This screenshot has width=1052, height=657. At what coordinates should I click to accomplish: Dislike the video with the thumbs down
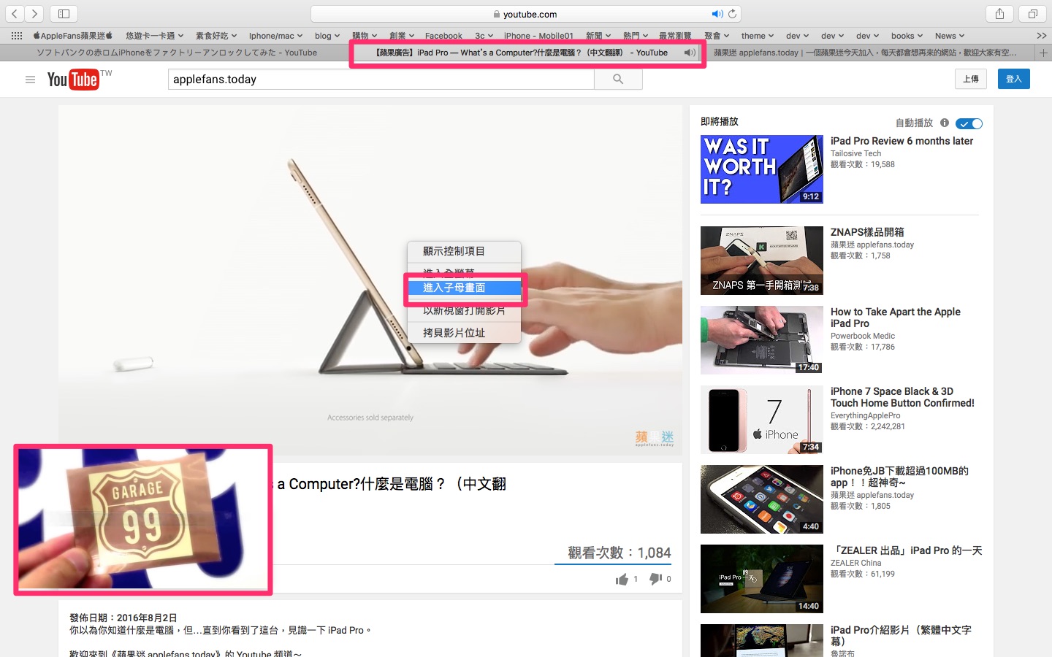tap(655, 579)
